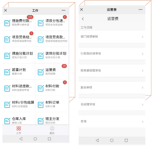Tap the 项目劳务款支付审批 edit icon
This screenshot has height=149, width=155.
point(41,39)
